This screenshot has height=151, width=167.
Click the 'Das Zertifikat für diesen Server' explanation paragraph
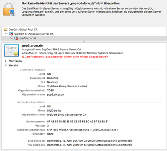pyautogui.click(x=91, y=12)
